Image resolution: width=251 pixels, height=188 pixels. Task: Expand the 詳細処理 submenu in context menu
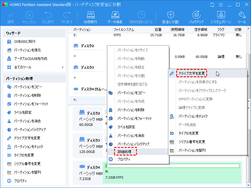coord(138,152)
